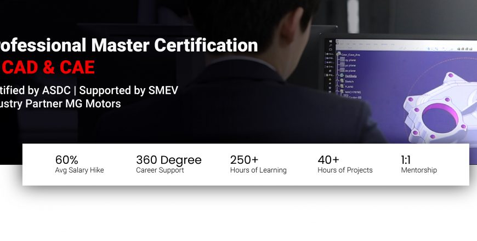This screenshot has height=241, width=477.
Task: Click the white gear case 3D model
Action: (440, 110)
